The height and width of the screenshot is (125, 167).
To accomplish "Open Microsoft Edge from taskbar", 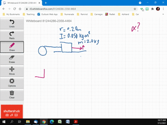I will [x=52, y=122].
